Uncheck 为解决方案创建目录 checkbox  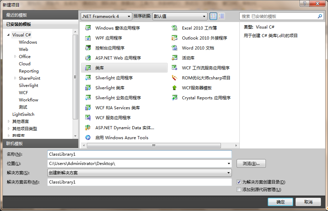pos(239,182)
